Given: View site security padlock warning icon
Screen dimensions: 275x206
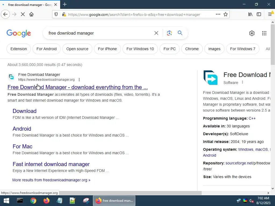Looking at the screenshot, I should 64,14.
